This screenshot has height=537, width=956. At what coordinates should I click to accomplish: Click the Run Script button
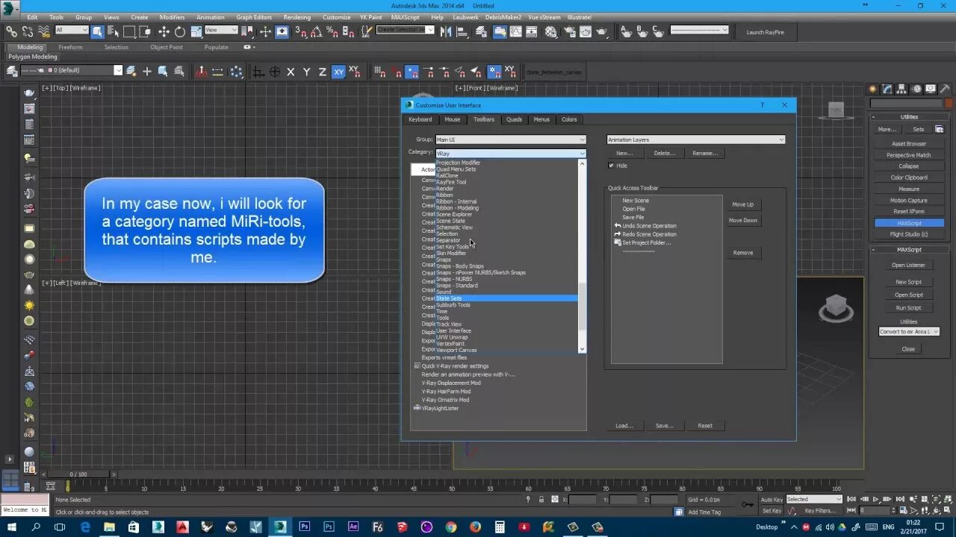click(x=908, y=308)
